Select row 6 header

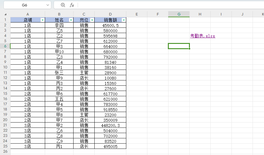5,46
